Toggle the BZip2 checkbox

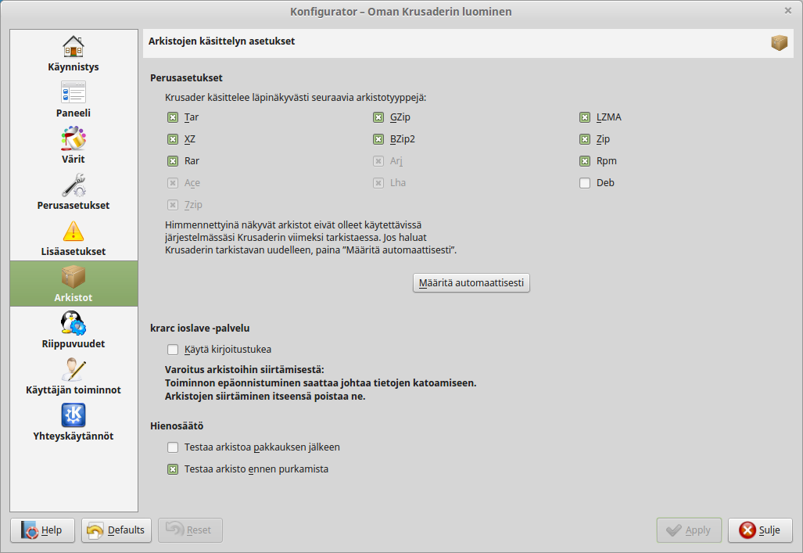click(x=378, y=139)
